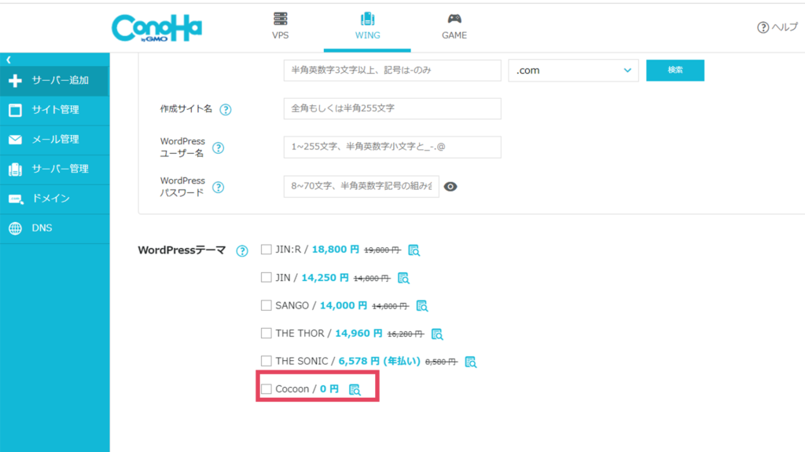Click the SANGO price 14,000 円
The height and width of the screenshot is (452, 805).
pos(344,305)
